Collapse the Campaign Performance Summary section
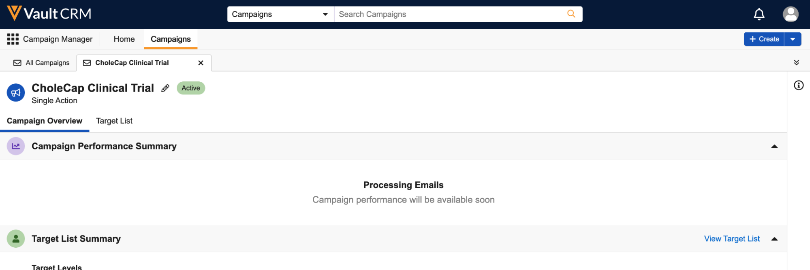This screenshot has width=810, height=270. (x=774, y=147)
